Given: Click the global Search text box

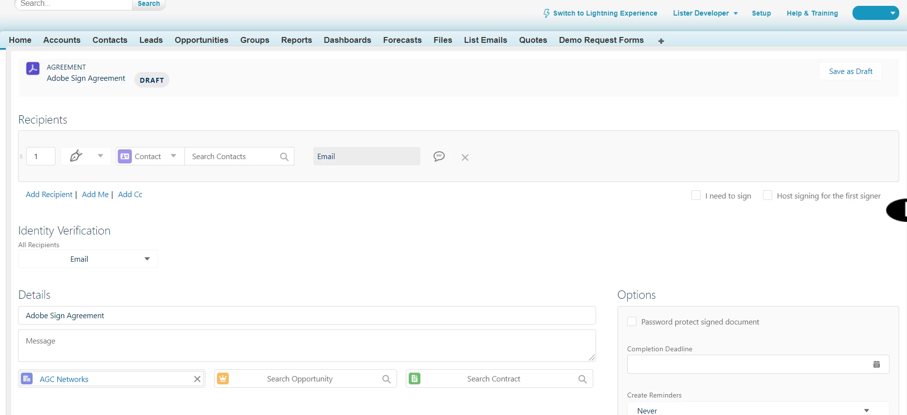Looking at the screenshot, I should 73,4.
